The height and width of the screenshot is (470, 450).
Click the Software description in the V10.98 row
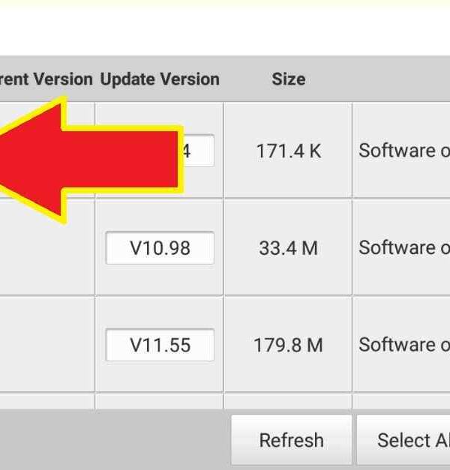pyautogui.click(x=404, y=247)
